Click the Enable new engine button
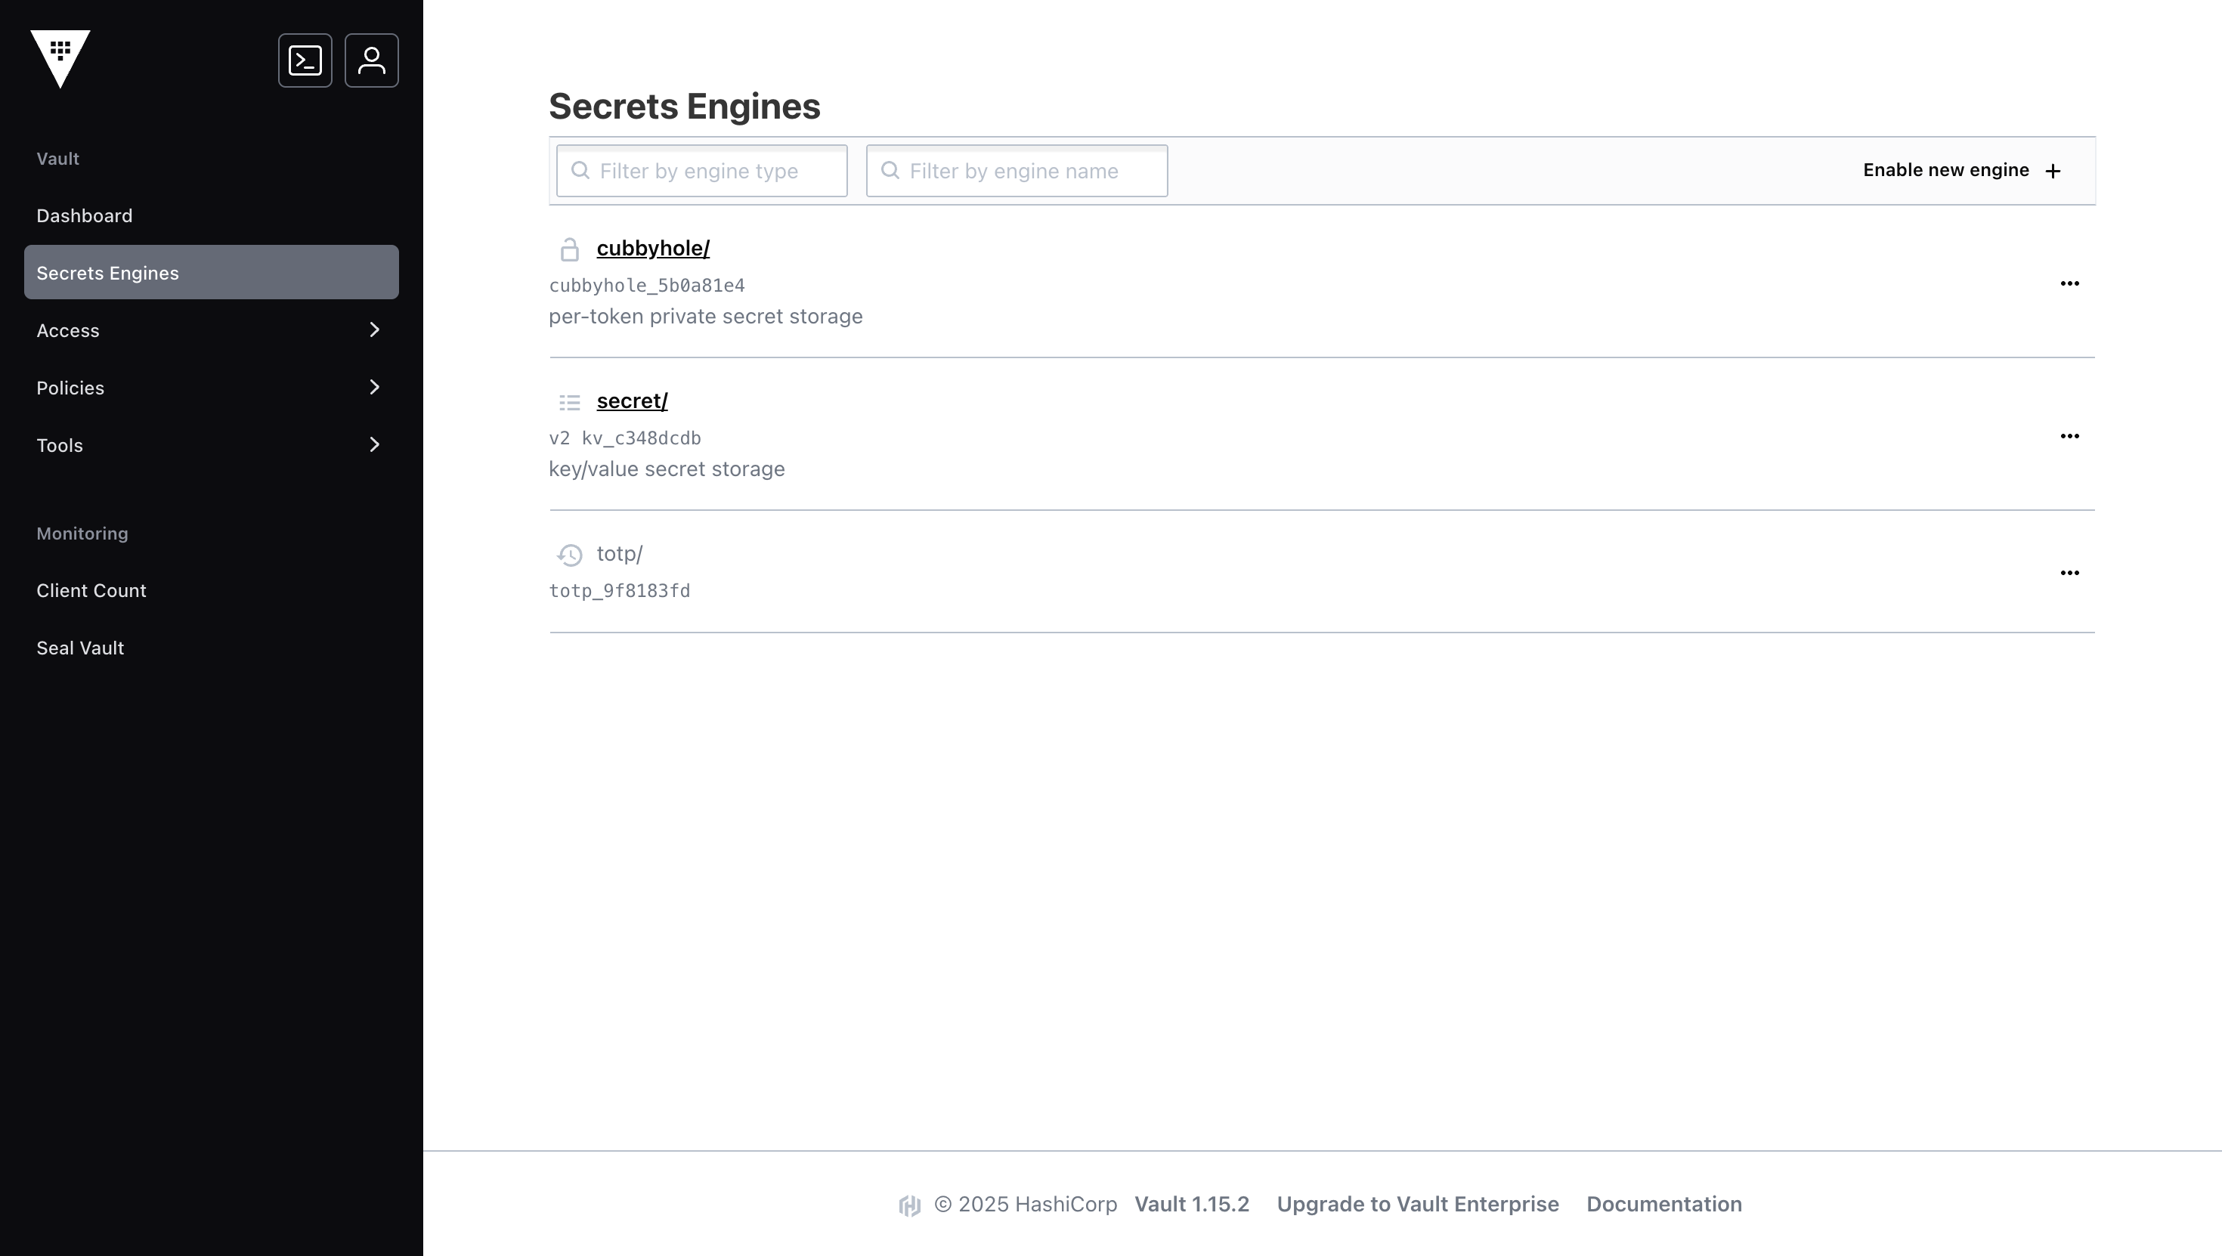The image size is (2222, 1256). [1945, 170]
